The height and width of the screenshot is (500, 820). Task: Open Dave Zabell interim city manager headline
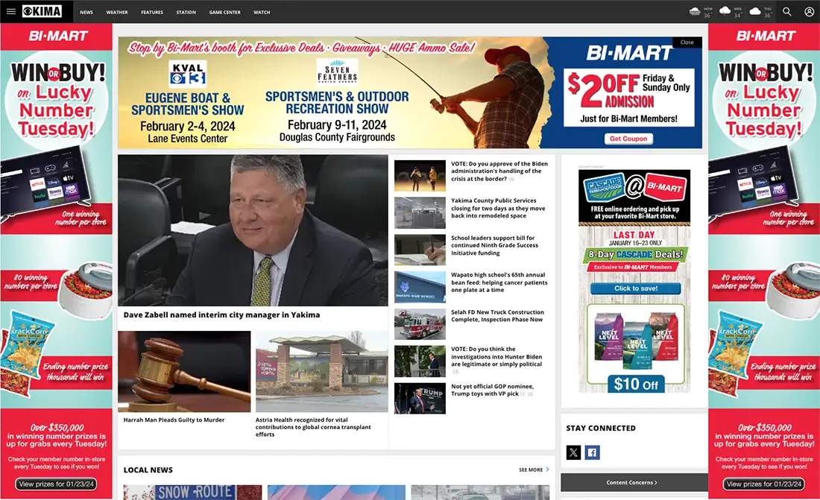221,315
